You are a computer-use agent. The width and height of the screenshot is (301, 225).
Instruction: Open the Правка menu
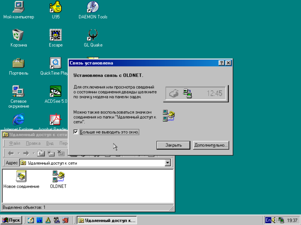click(33, 143)
